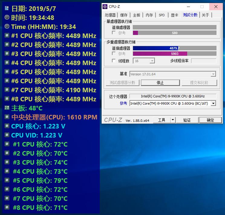The width and height of the screenshot is (225, 215).
Task: Click the 提交和比较 button
Action: click(x=199, y=83)
